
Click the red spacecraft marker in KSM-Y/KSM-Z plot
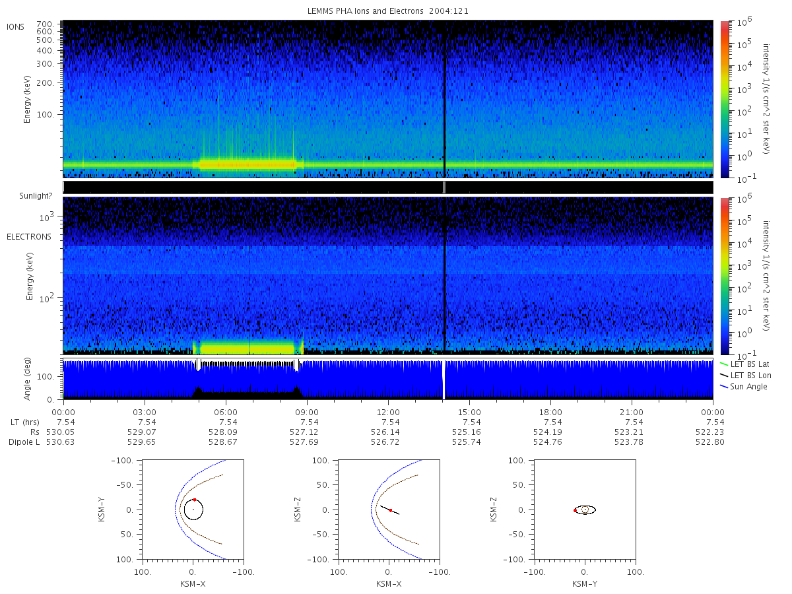coord(575,510)
